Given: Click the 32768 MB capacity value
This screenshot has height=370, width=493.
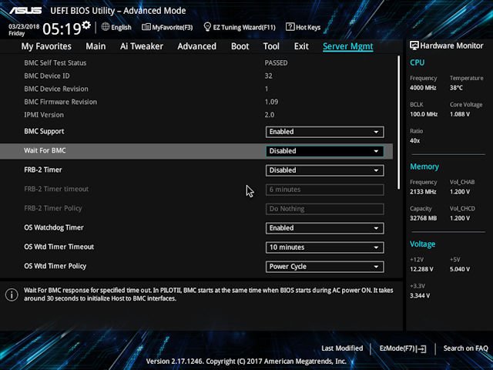Looking at the screenshot, I should click(423, 218).
